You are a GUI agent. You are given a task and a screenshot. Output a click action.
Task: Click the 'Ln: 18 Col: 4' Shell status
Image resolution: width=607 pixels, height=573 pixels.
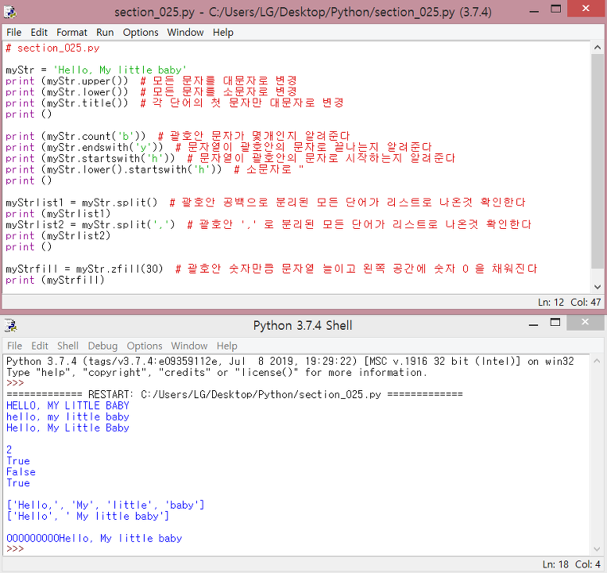point(571,564)
